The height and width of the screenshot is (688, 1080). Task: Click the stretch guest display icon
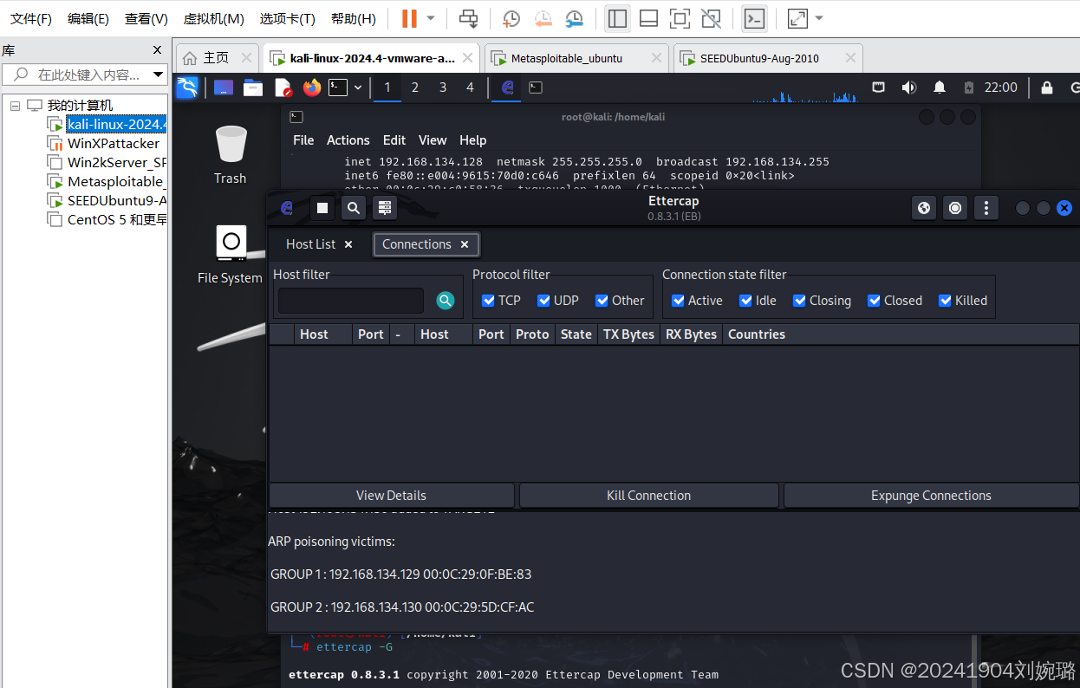797,18
